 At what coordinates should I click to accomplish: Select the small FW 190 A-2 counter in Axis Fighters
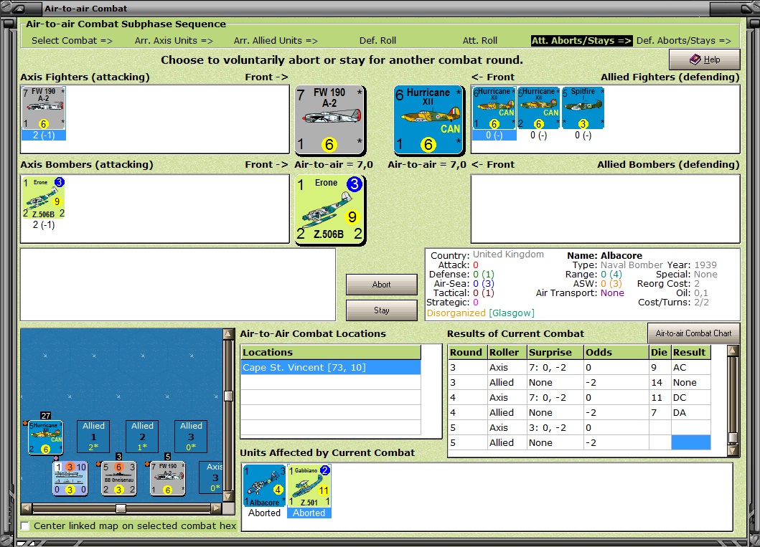coord(44,108)
